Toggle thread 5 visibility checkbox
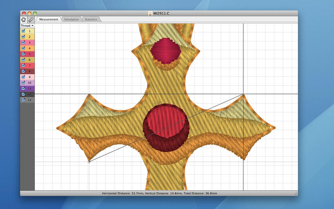Viewport: 334px width, 209px height. (x=23, y=54)
